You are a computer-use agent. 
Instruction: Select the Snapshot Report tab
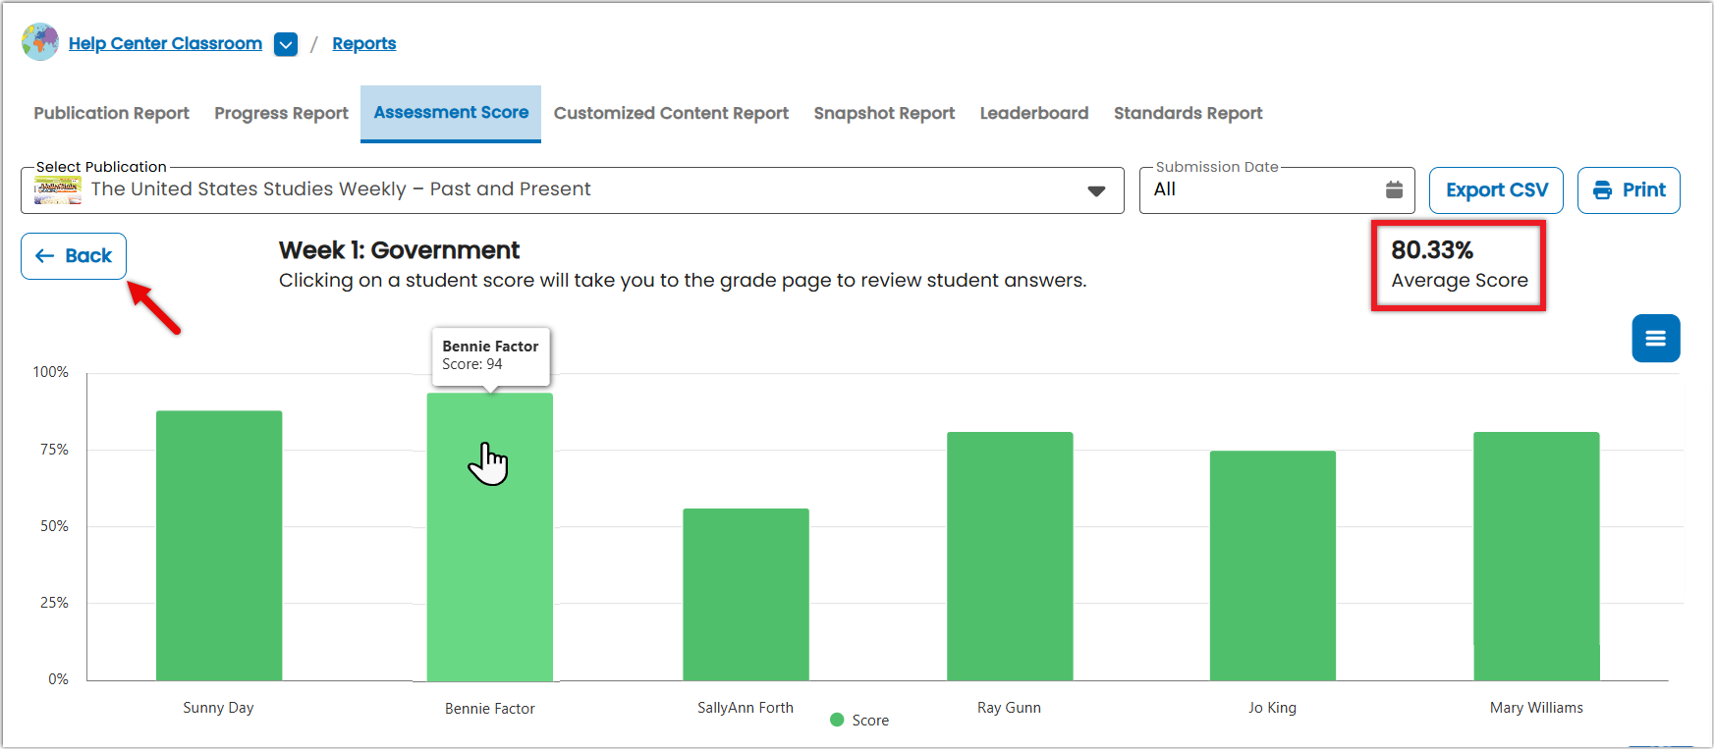coord(884,114)
